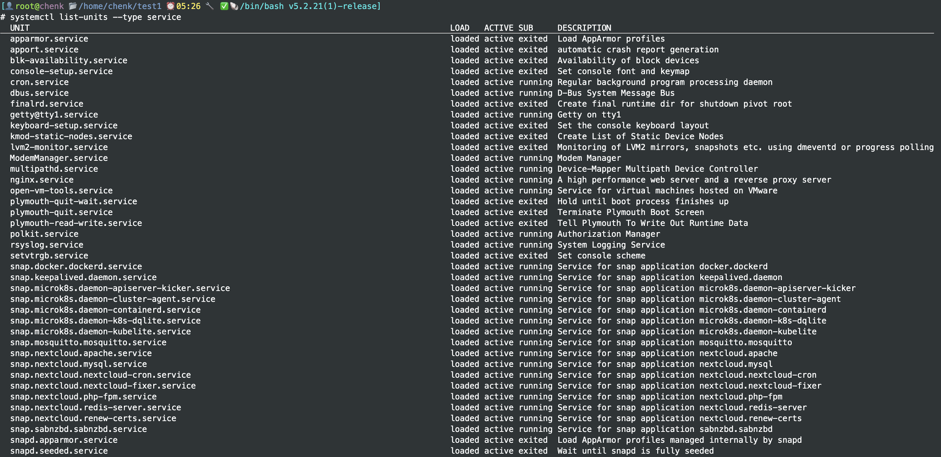The width and height of the screenshot is (941, 457).
Task: Click ModemManager.service in the list
Action: point(59,158)
